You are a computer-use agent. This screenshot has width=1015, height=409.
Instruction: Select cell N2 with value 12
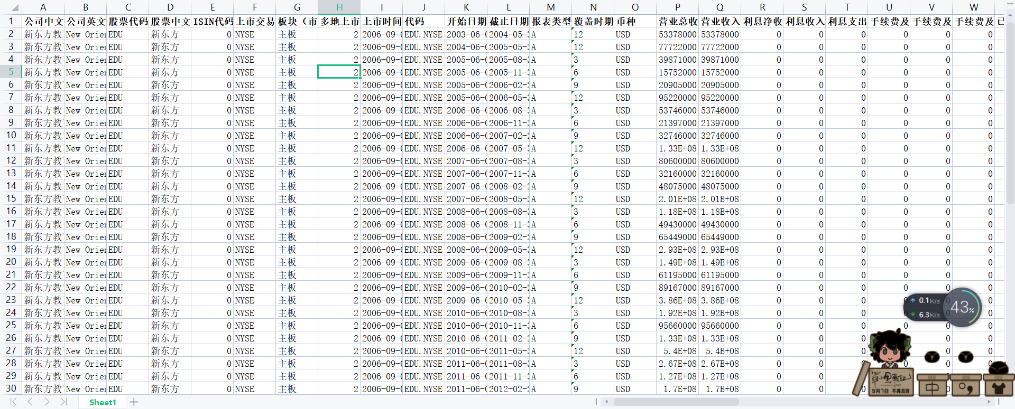click(x=593, y=34)
